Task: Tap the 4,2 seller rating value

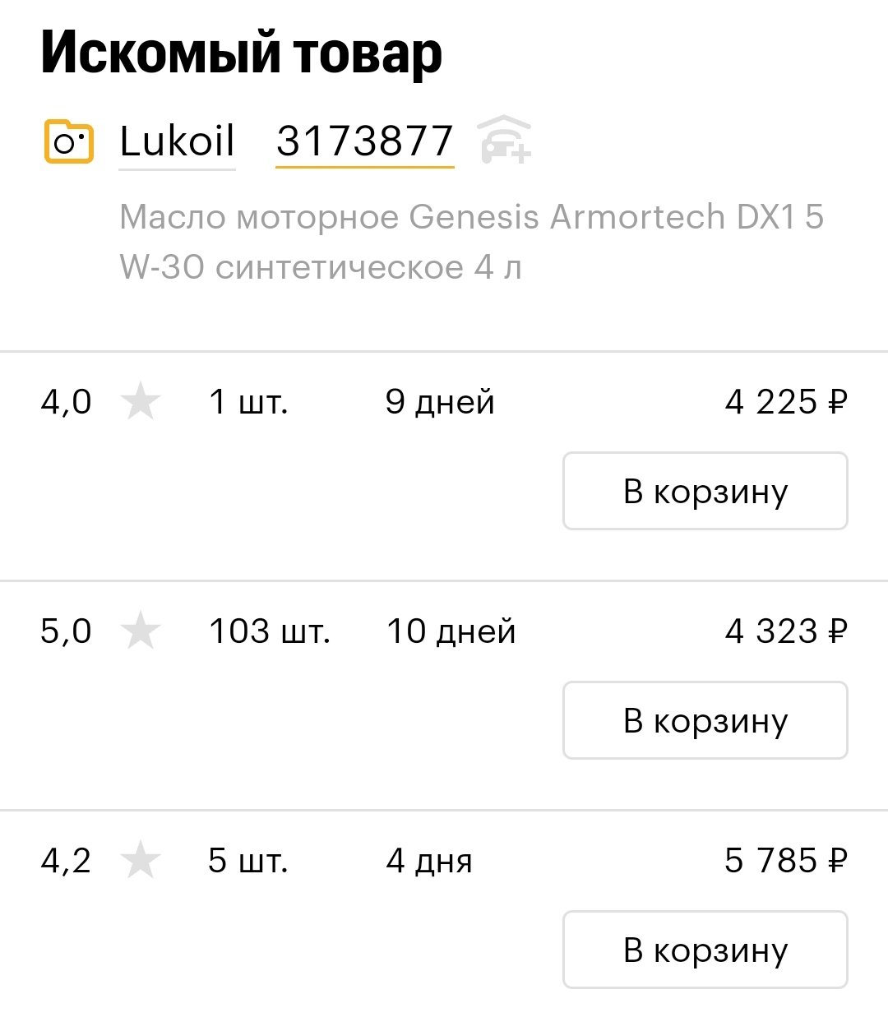Action: tap(66, 861)
